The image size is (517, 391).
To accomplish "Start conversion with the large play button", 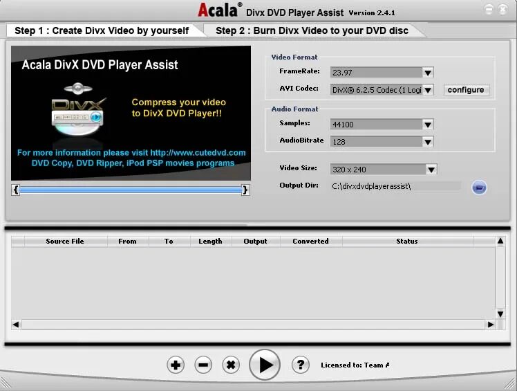I will [265, 365].
